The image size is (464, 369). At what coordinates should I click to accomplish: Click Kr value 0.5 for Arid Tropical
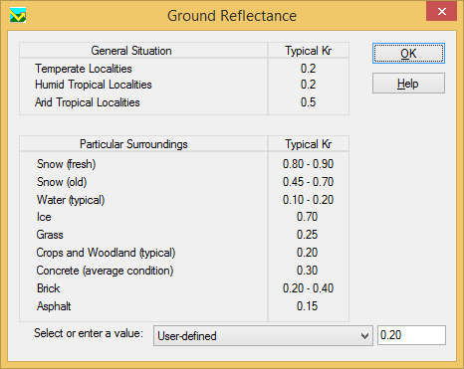(308, 102)
